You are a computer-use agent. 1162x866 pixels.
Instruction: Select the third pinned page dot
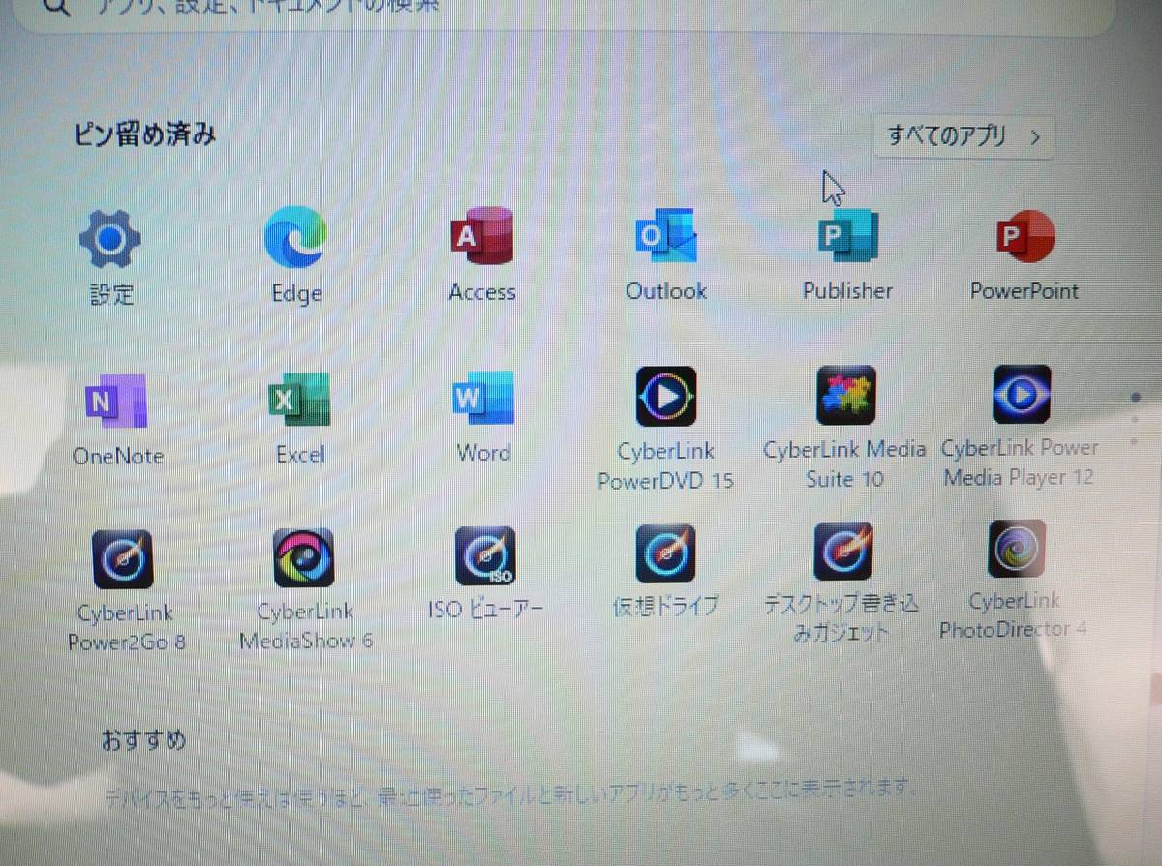point(1134,441)
